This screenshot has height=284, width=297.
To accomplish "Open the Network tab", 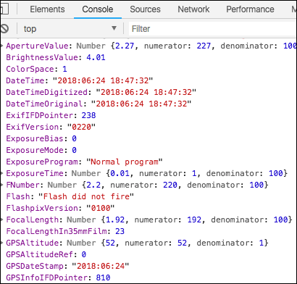I will [193, 9].
